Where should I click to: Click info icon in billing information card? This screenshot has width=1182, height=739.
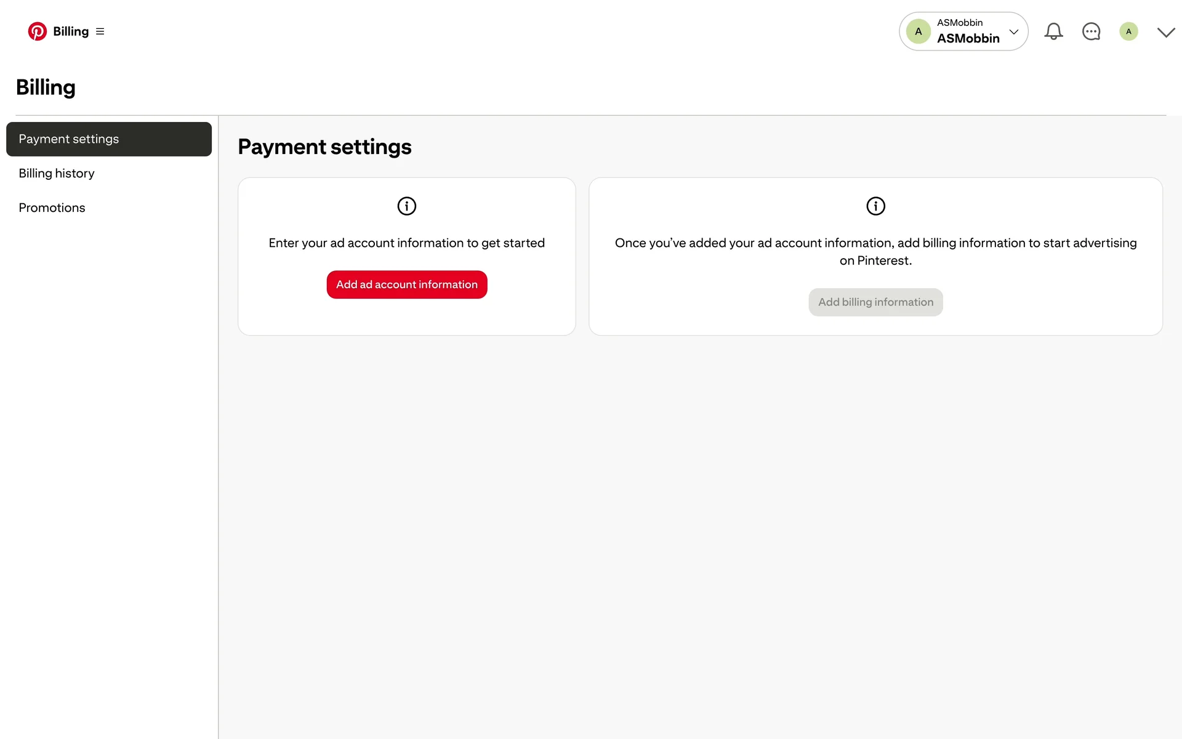pyautogui.click(x=875, y=206)
